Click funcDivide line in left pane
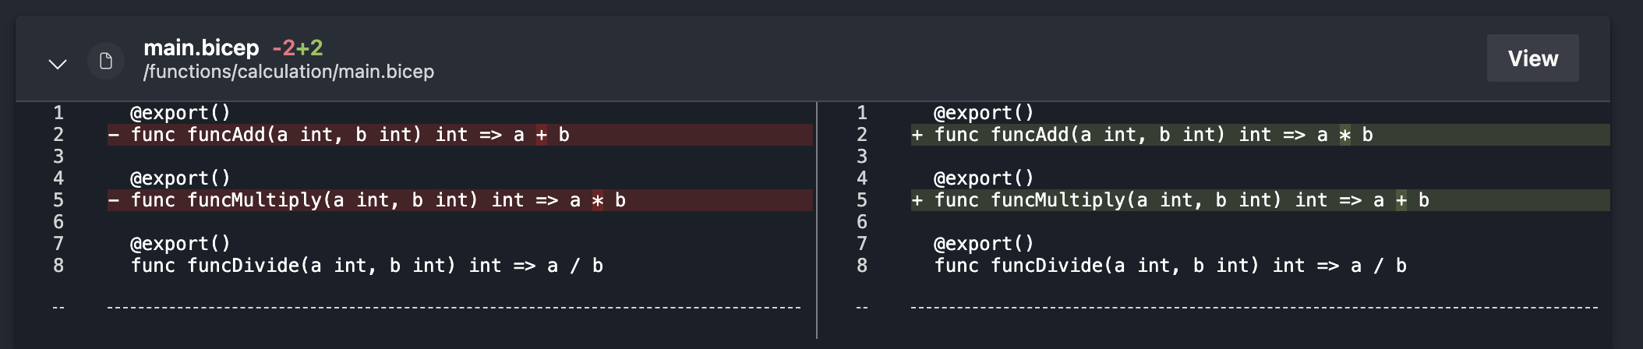This screenshot has height=349, width=1643. [x=366, y=266]
